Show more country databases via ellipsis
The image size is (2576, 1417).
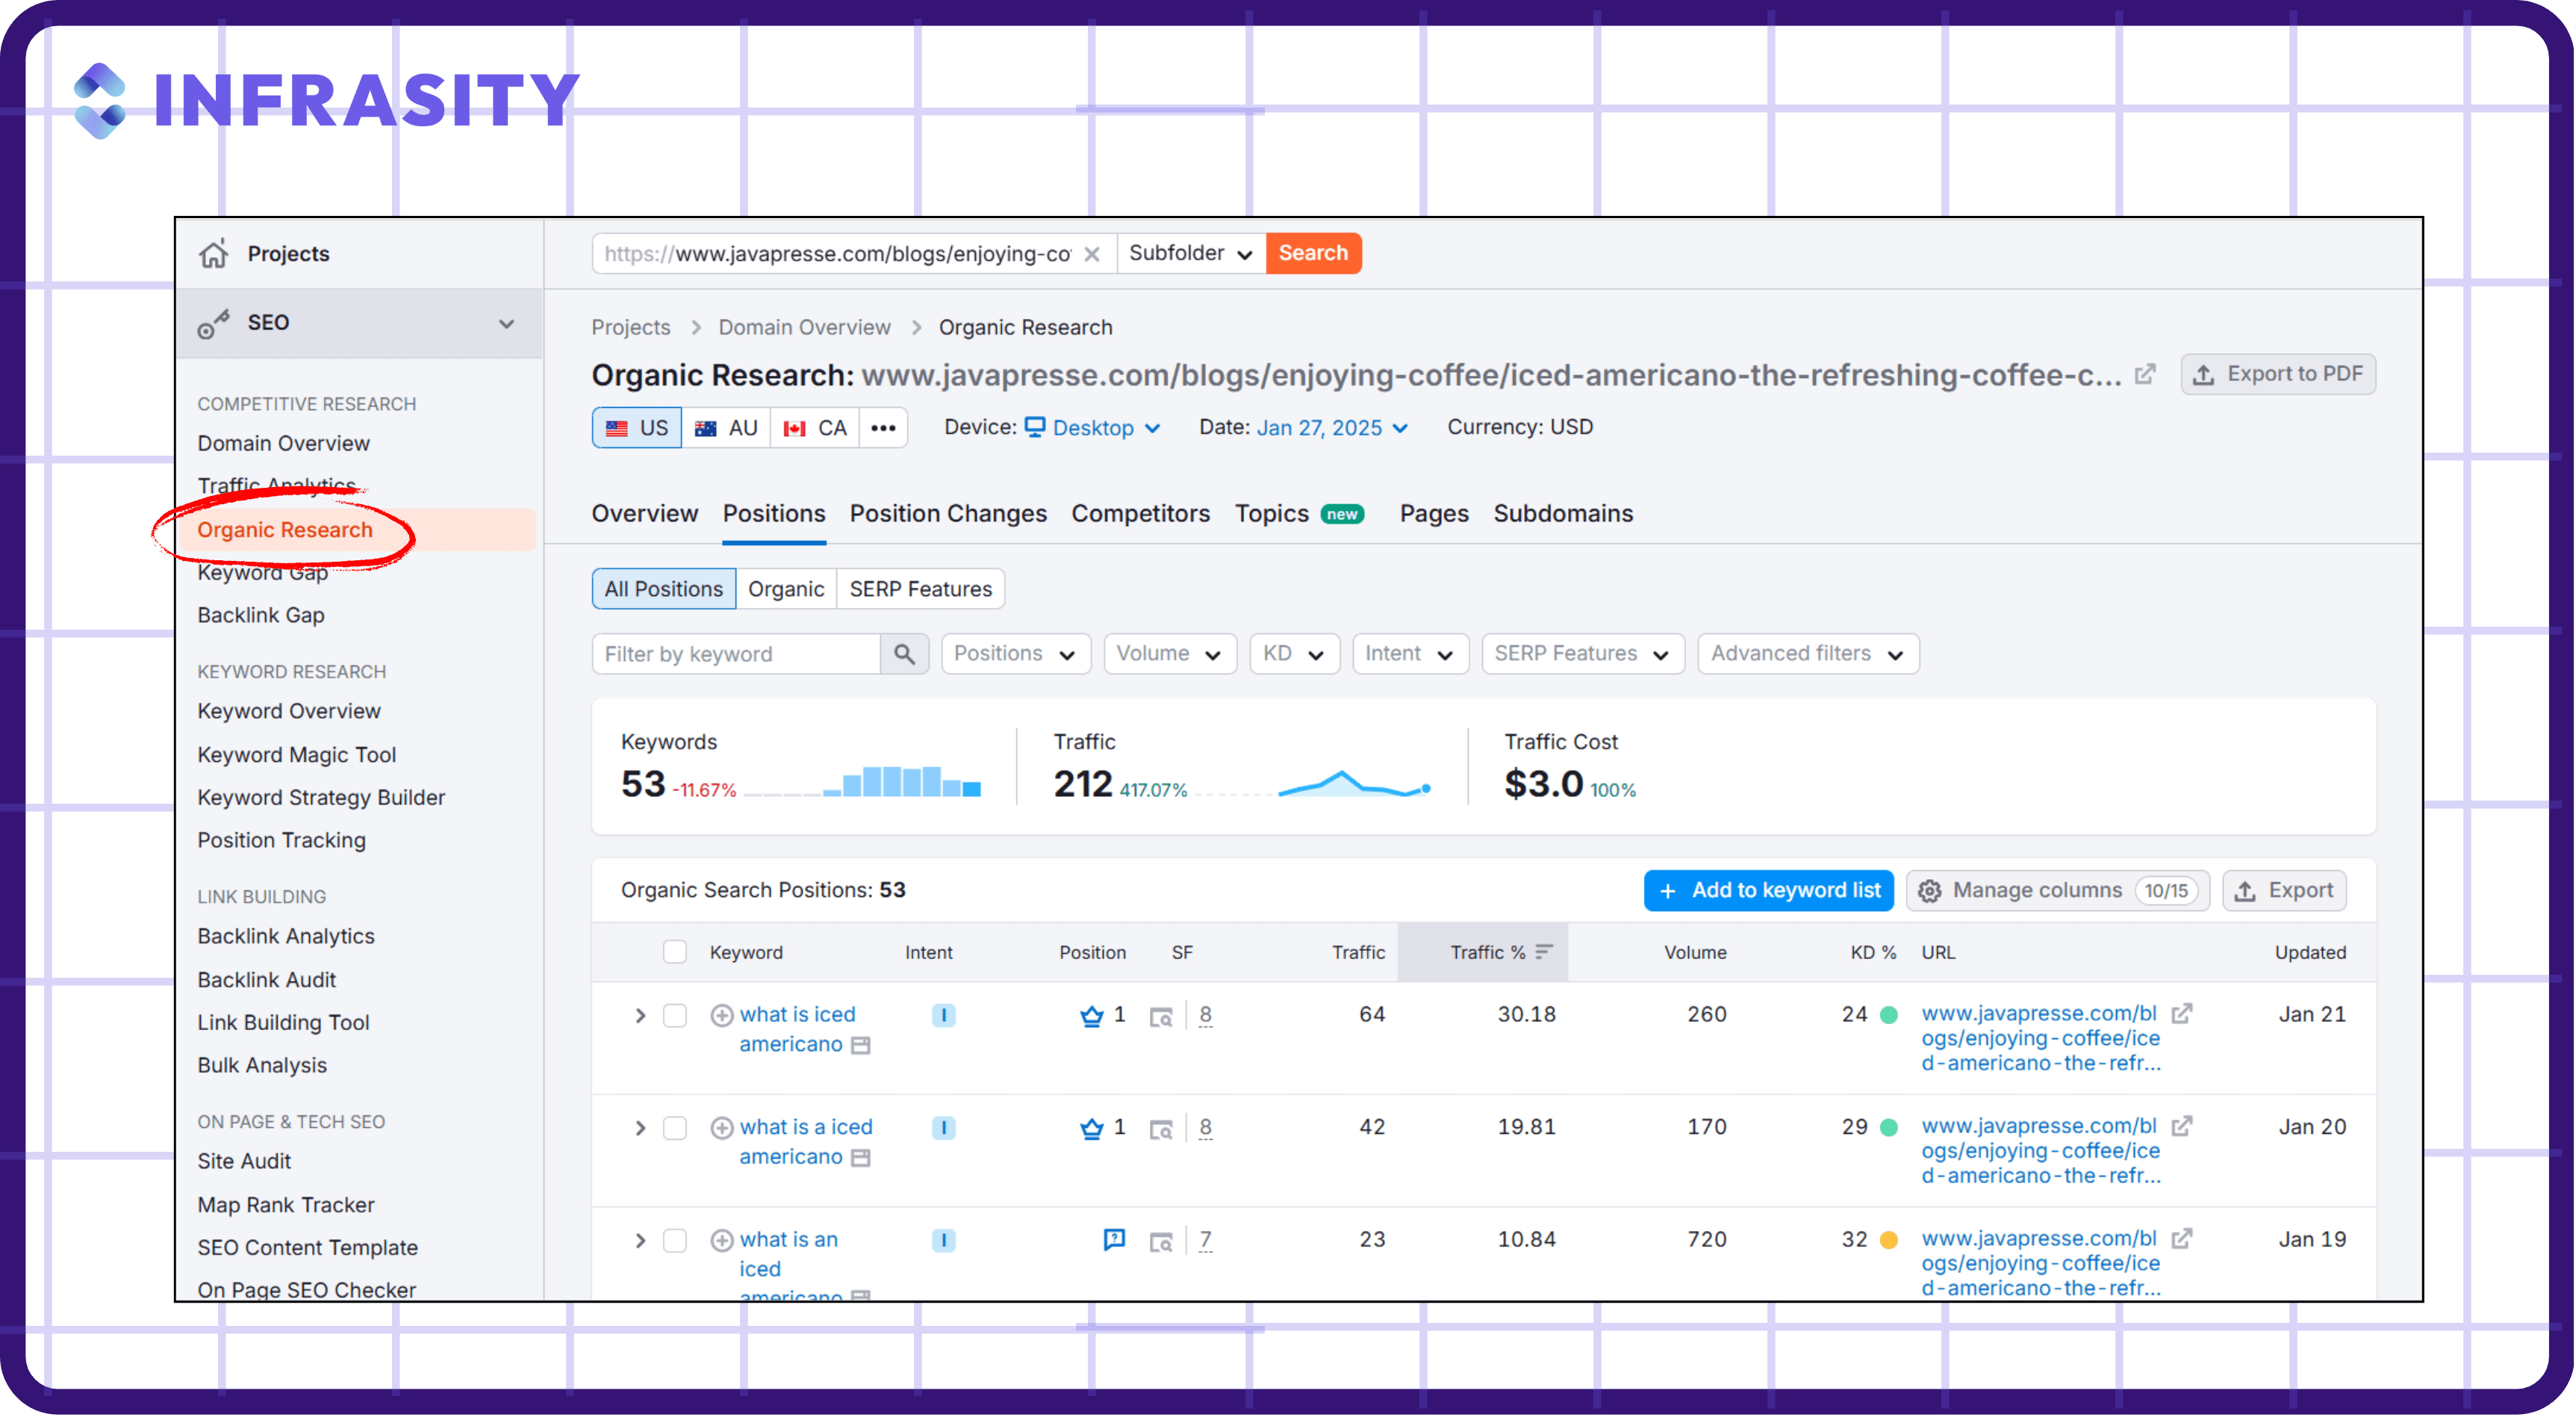pos(883,428)
